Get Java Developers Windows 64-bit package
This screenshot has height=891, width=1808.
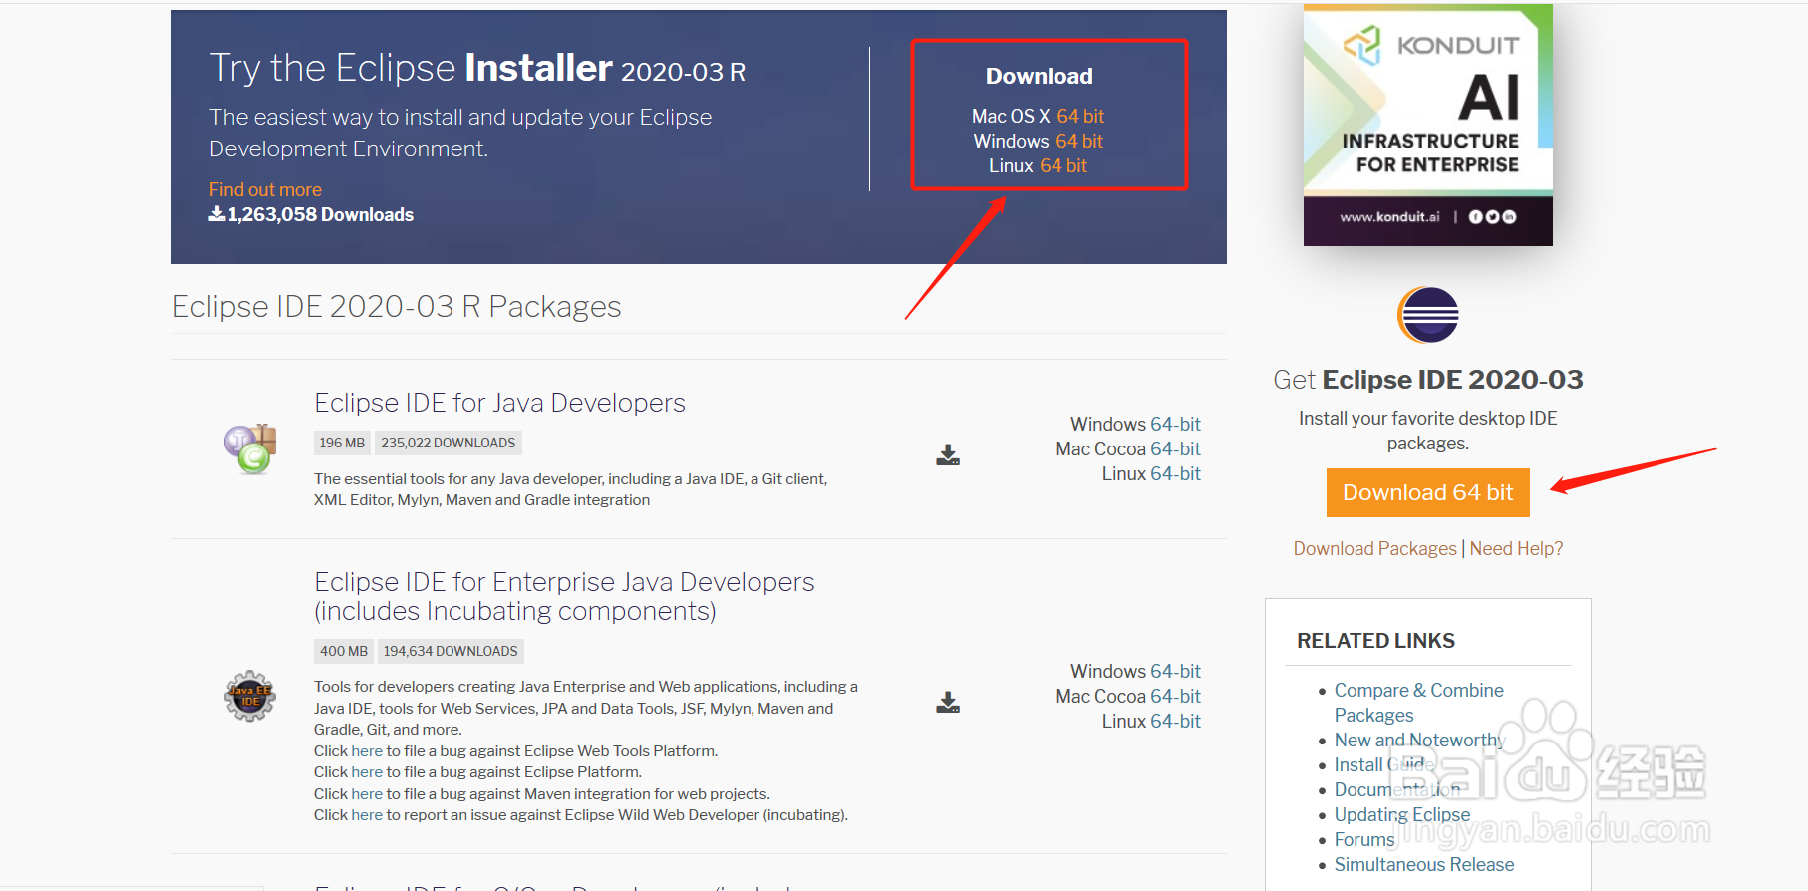(x=1175, y=424)
